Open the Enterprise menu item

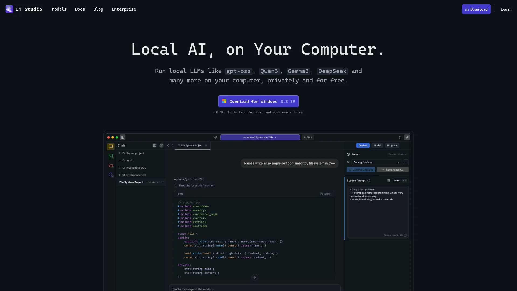coord(124,9)
